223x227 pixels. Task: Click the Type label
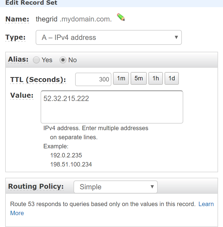[15, 37]
